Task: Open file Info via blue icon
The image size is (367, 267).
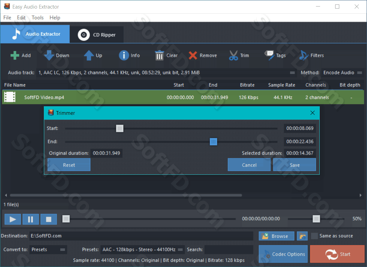Action: (124, 56)
